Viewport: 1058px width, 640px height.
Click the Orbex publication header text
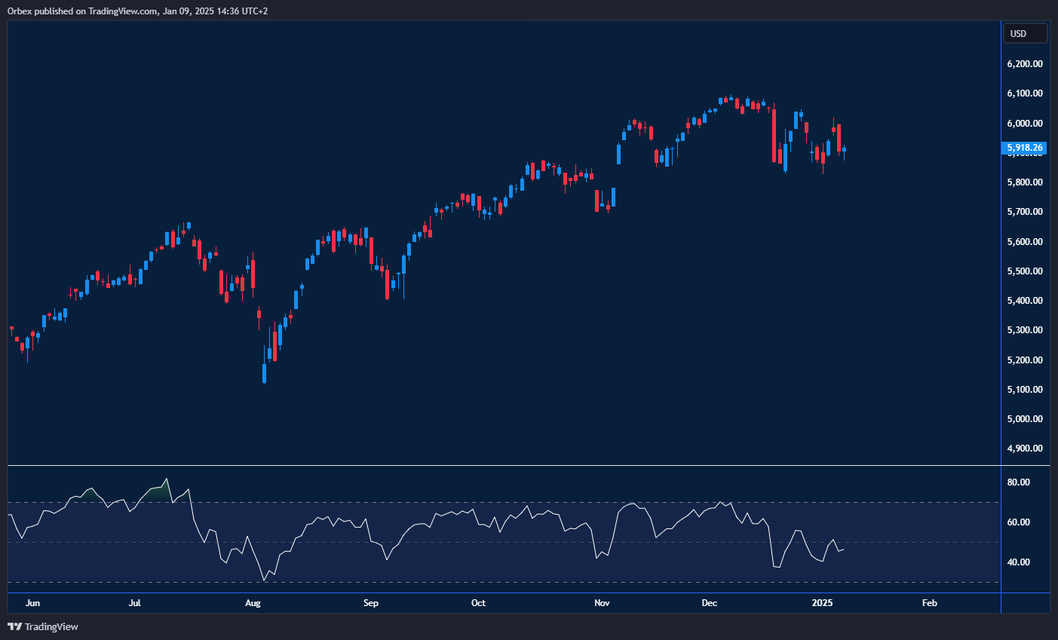[136, 11]
